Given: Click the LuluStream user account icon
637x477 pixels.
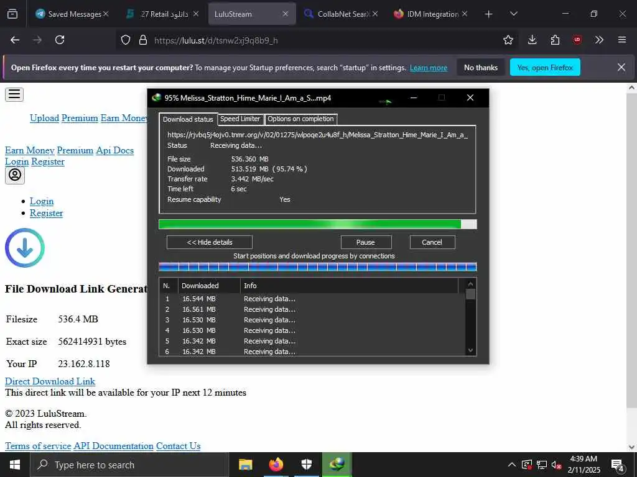Looking at the screenshot, I should 15,175.
